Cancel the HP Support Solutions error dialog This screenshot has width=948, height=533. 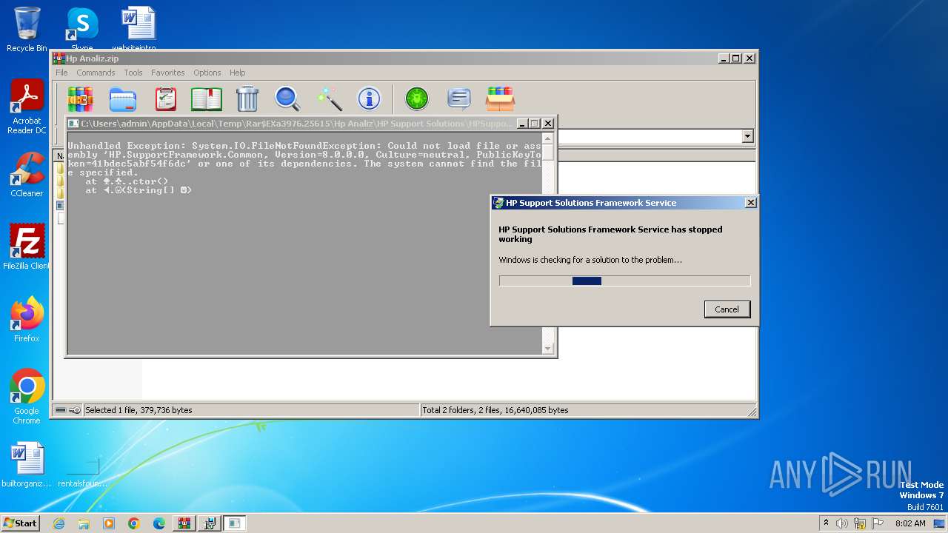tap(727, 309)
